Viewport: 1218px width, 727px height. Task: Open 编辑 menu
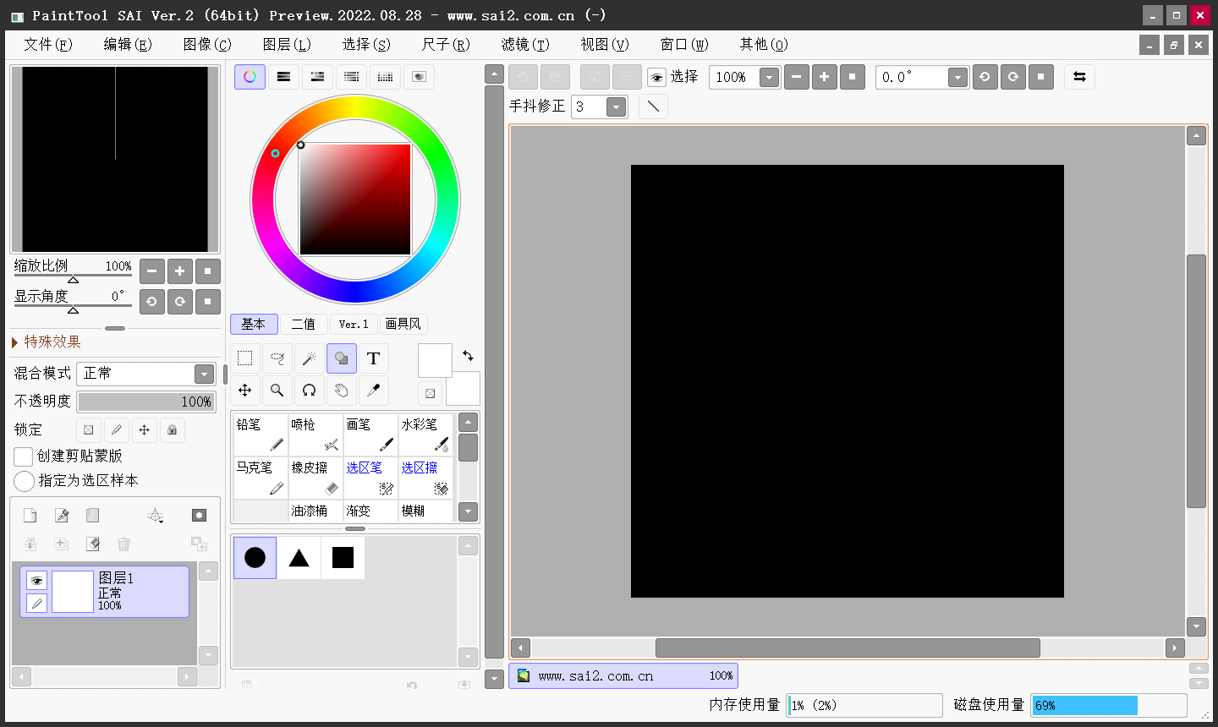[127, 44]
